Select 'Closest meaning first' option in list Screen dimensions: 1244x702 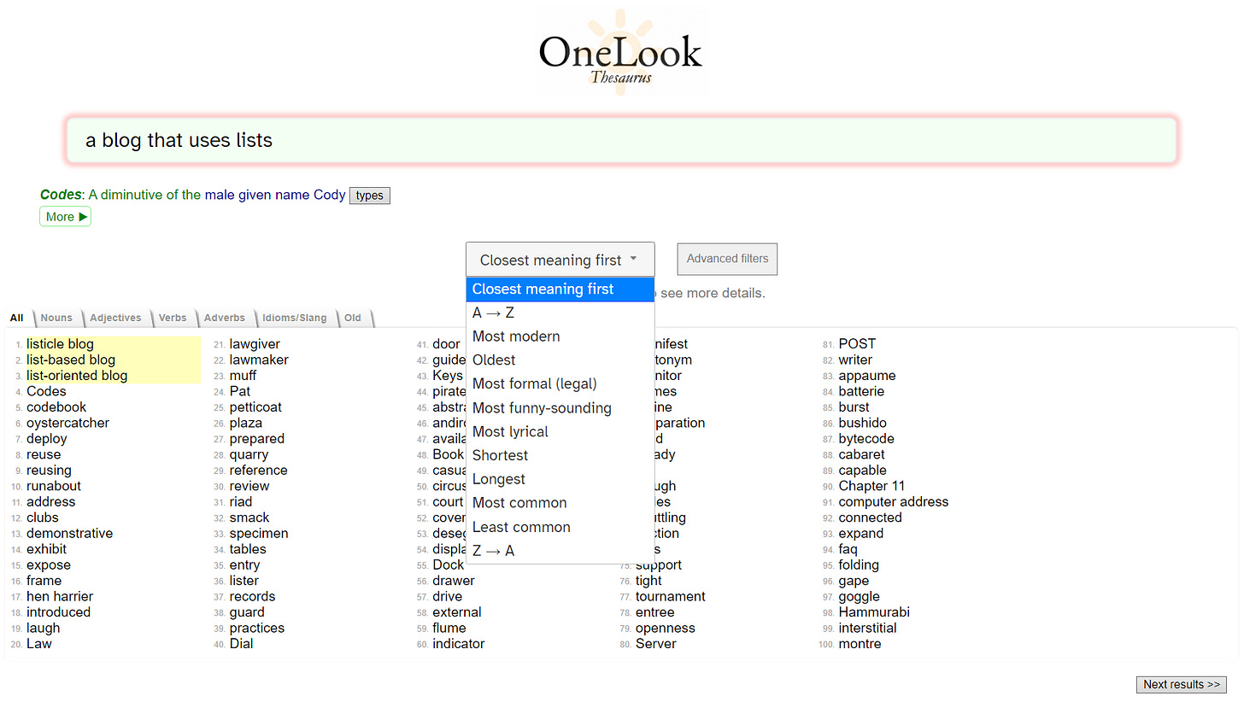(560, 290)
